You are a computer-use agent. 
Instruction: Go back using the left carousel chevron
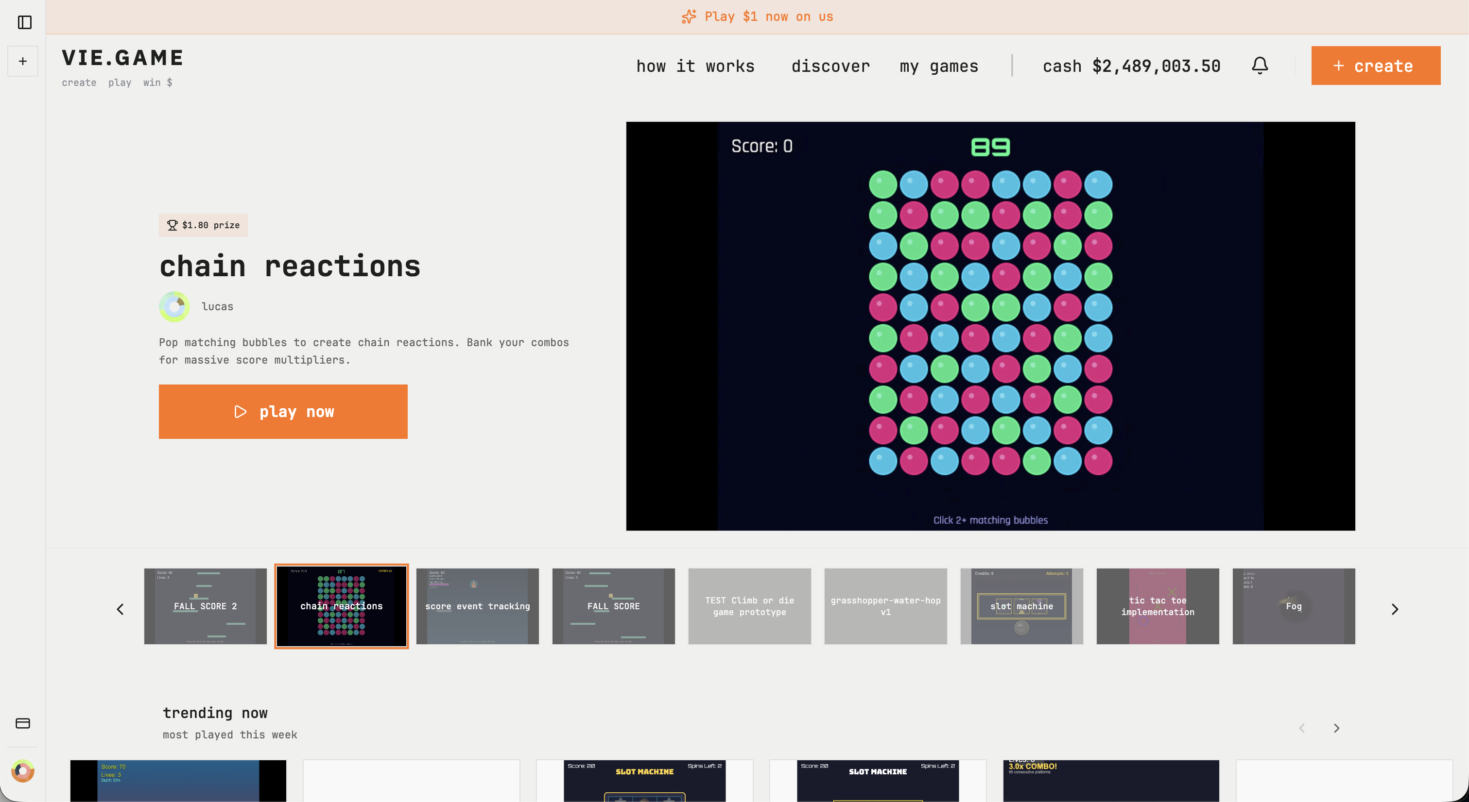(x=121, y=609)
